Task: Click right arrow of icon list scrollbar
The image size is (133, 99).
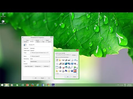Action: (77, 74)
